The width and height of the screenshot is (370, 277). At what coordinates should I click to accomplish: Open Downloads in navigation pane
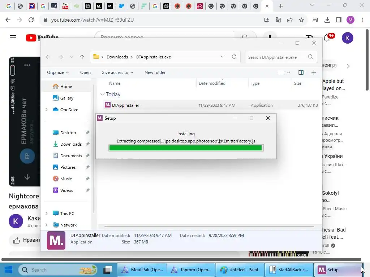click(71, 144)
